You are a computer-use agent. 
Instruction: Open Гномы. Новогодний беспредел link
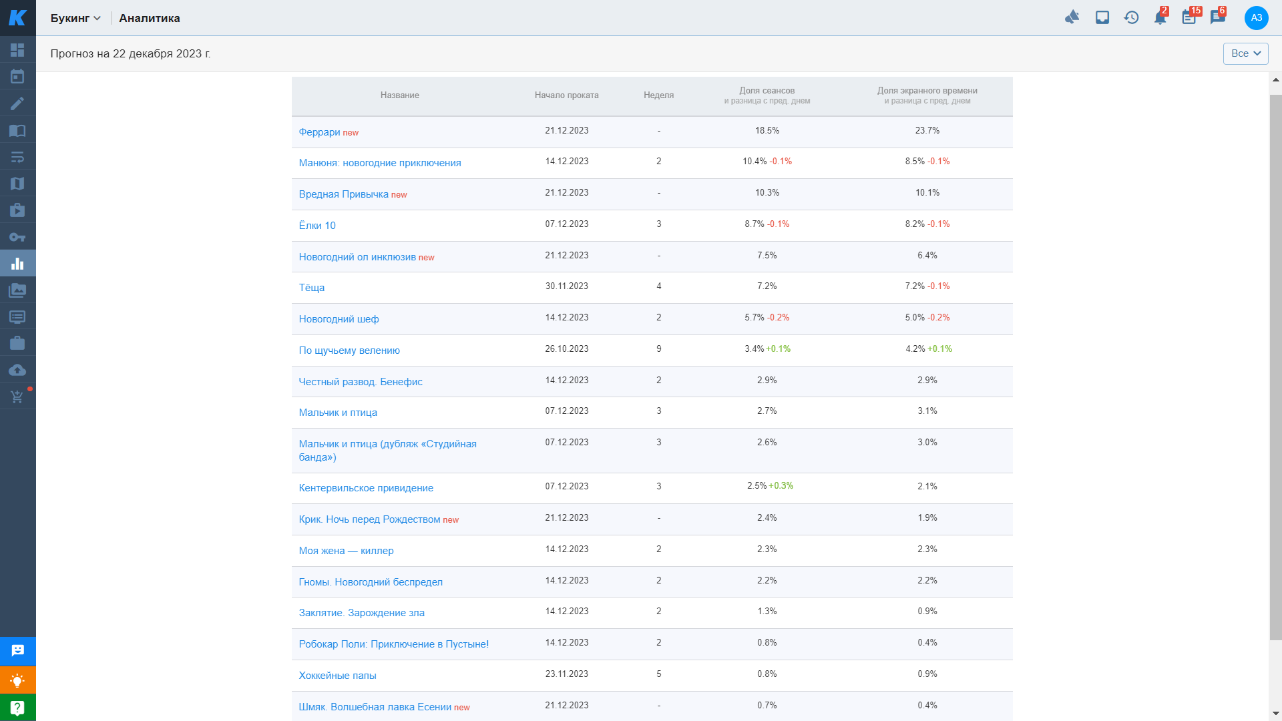[x=371, y=582]
